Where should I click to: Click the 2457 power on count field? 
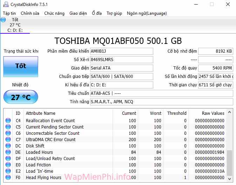tap(216, 77)
